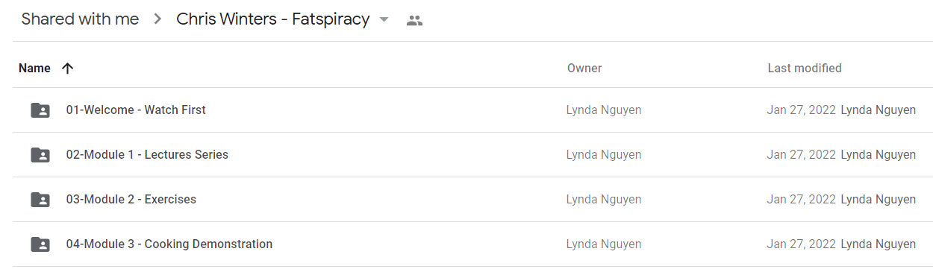Viewport: 933px width, 269px height.
Task: Open the Chris Winters - Fatspiracy breadcrumb menu
Action: (273, 19)
